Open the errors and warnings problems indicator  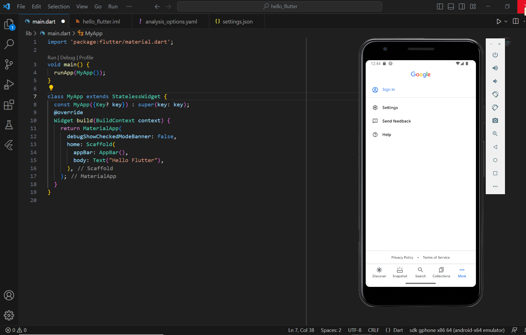pos(16,330)
